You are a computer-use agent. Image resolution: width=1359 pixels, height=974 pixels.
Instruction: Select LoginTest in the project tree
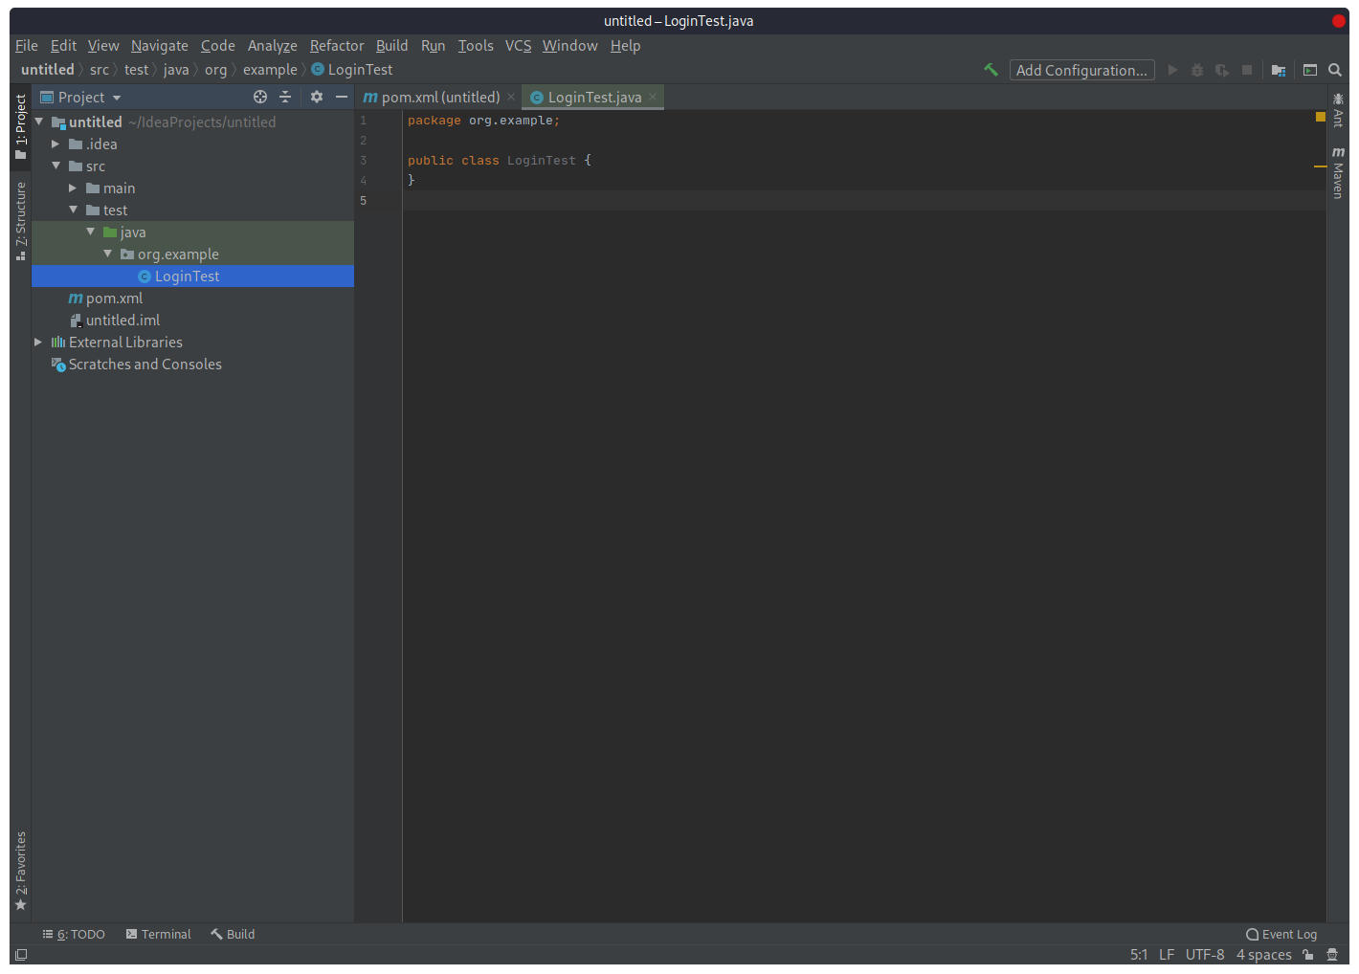(189, 276)
